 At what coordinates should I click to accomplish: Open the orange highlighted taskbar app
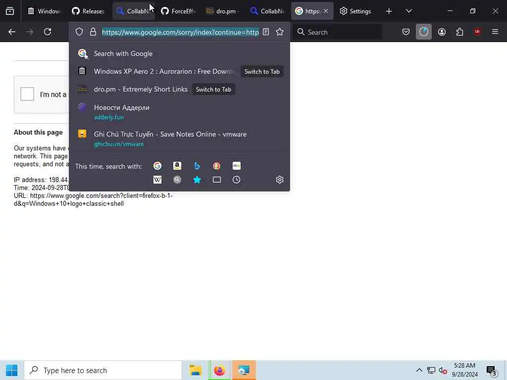[244, 370]
